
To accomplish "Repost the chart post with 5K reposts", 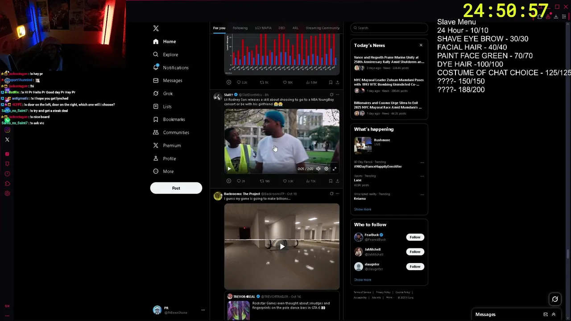I will coord(265,82).
